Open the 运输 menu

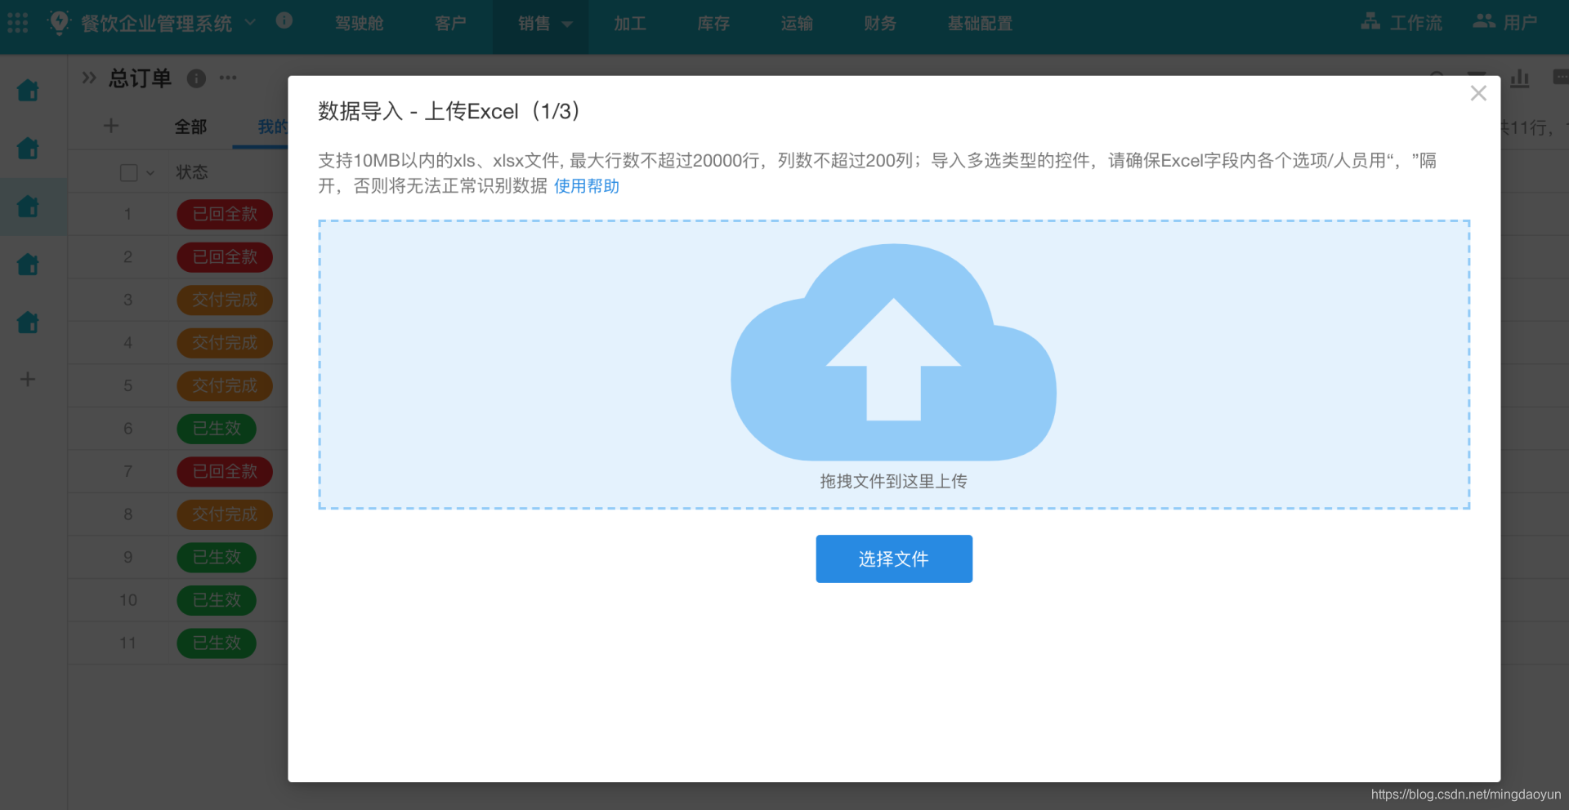click(797, 24)
